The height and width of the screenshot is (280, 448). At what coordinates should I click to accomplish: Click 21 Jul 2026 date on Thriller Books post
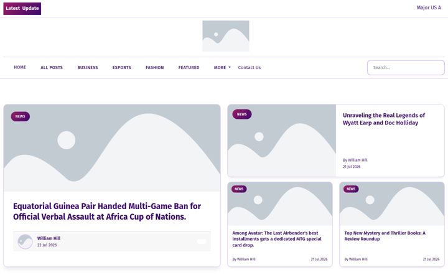[x=431, y=259]
